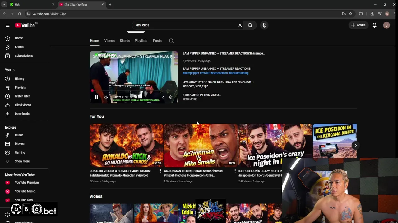Search within the channel magnifier icon
This screenshot has height=223, width=398.
coord(171,41)
